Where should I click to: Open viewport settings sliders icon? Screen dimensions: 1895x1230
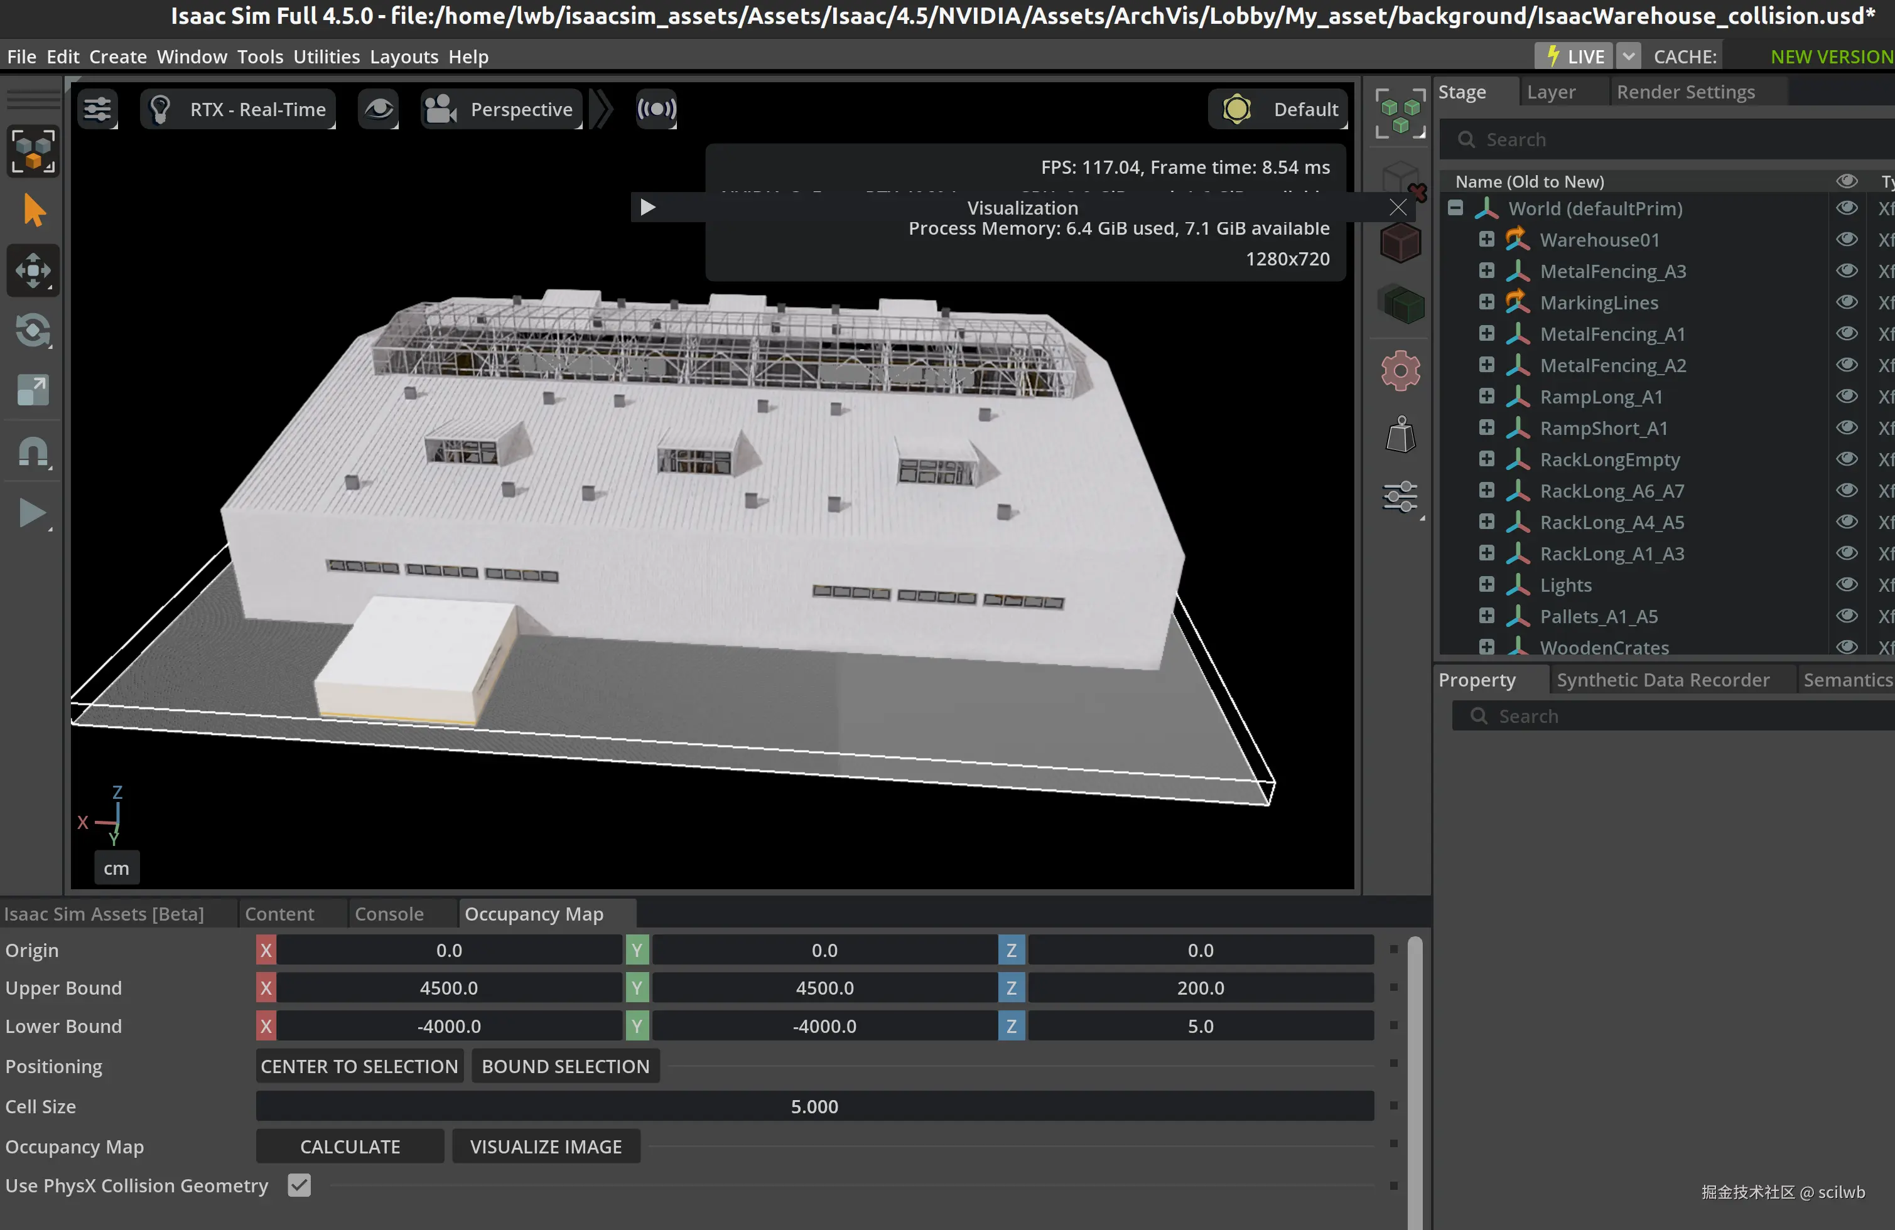pyautogui.click(x=98, y=109)
